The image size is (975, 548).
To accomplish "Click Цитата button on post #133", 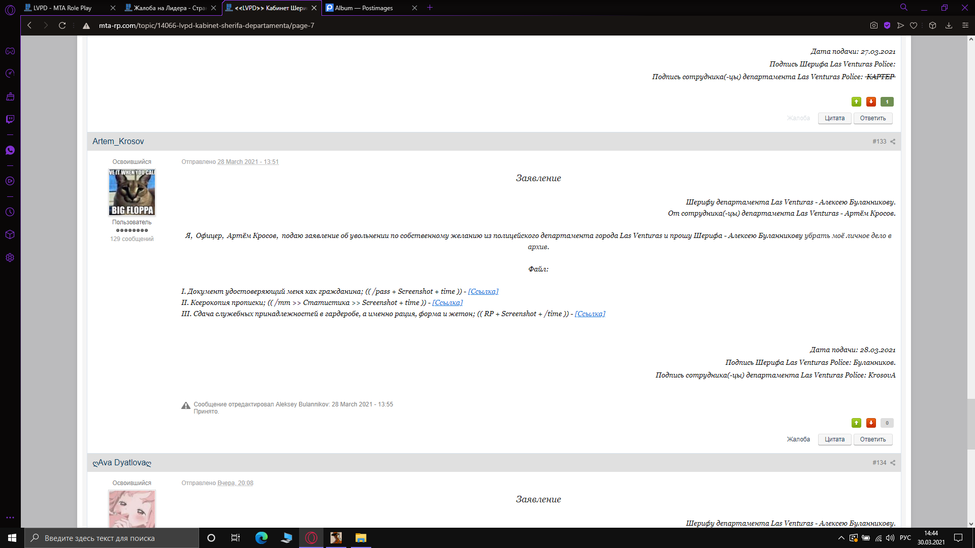I will point(834,439).
